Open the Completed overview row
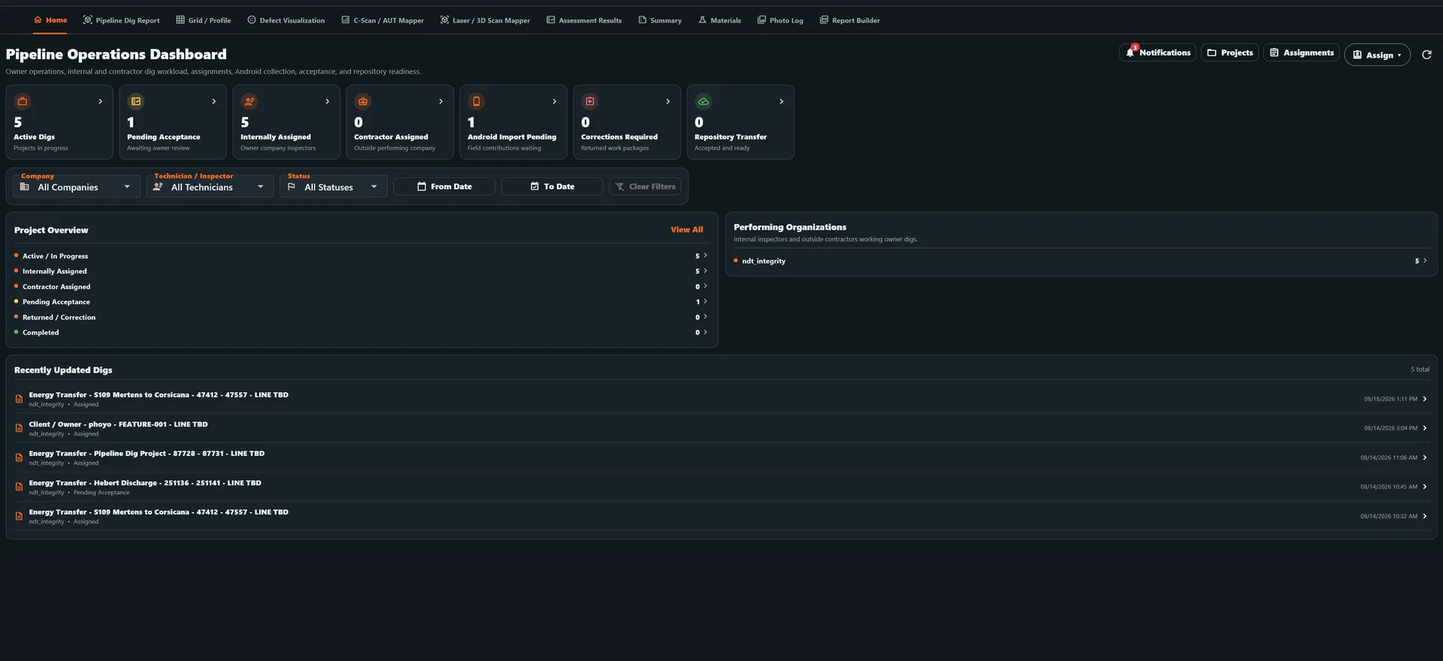Image resolution: width=1443 pixels, height=661 pixels. click(361, 333)
